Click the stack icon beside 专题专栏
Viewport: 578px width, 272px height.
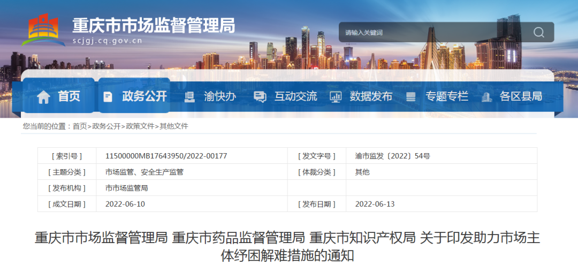411,97
